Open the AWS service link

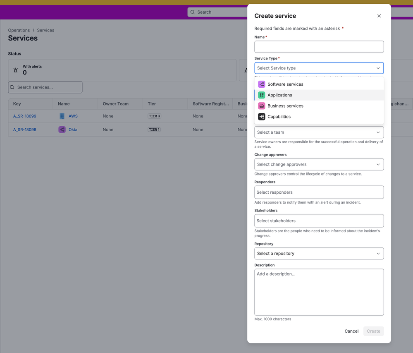pyautogui.click(x=73, y=116)
